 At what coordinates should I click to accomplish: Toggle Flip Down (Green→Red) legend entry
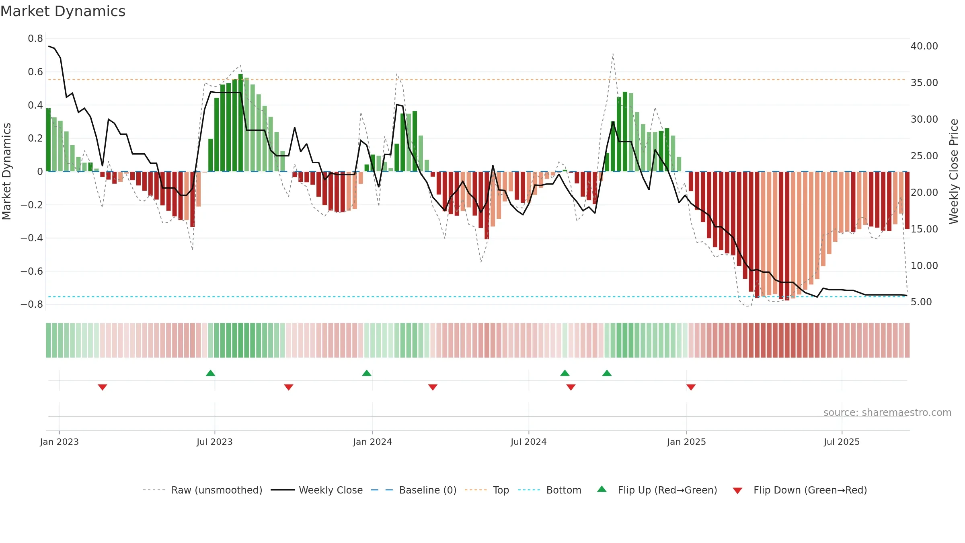click(800, 490)
